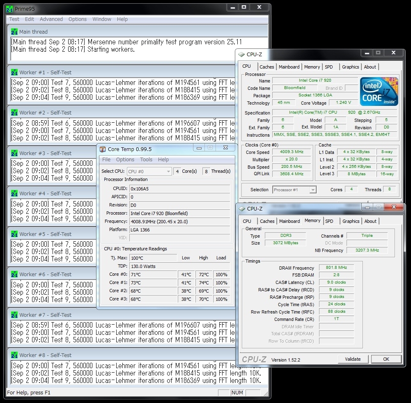Switch to Mainboard tab in upper CPU-Z
411x403 pixels.
coord(289,67)
